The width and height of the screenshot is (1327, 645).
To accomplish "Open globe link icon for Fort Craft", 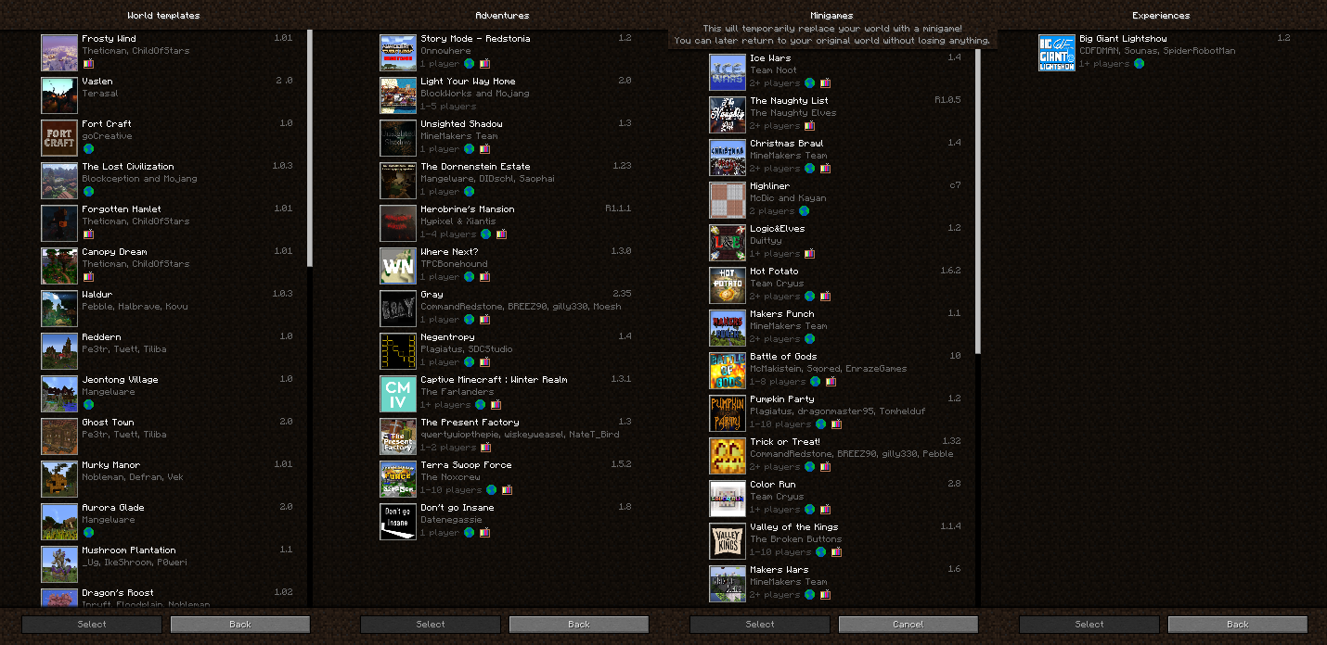I will click(88, 149).
